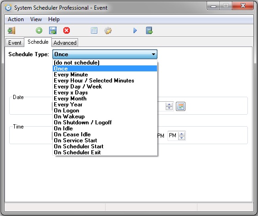The width and height of the screenshot is (258, 216).
Task: Pick Every x Days option
Action: click(x=105, y=93)
